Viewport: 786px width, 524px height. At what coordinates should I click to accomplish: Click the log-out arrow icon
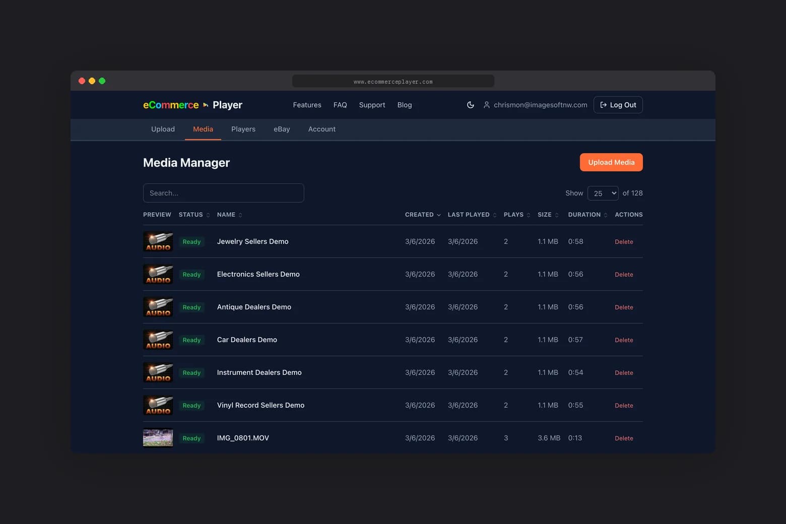pyautogui.click(x=603, y=105)
